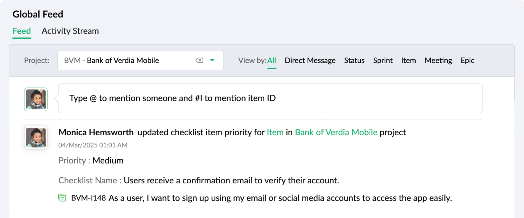Image resolution: width=524 pixels, height=218 pixels.
Task: Filter feed by Epic
Action: point(467,61)
